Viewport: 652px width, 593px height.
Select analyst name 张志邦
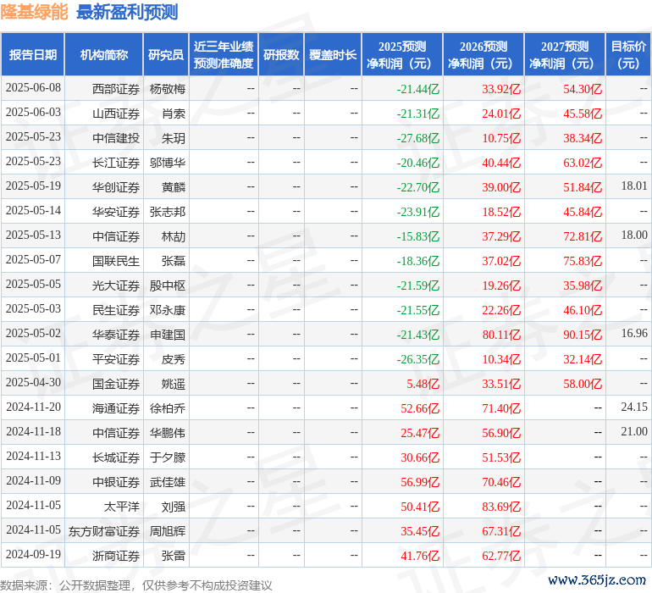[x=167, y=212]
